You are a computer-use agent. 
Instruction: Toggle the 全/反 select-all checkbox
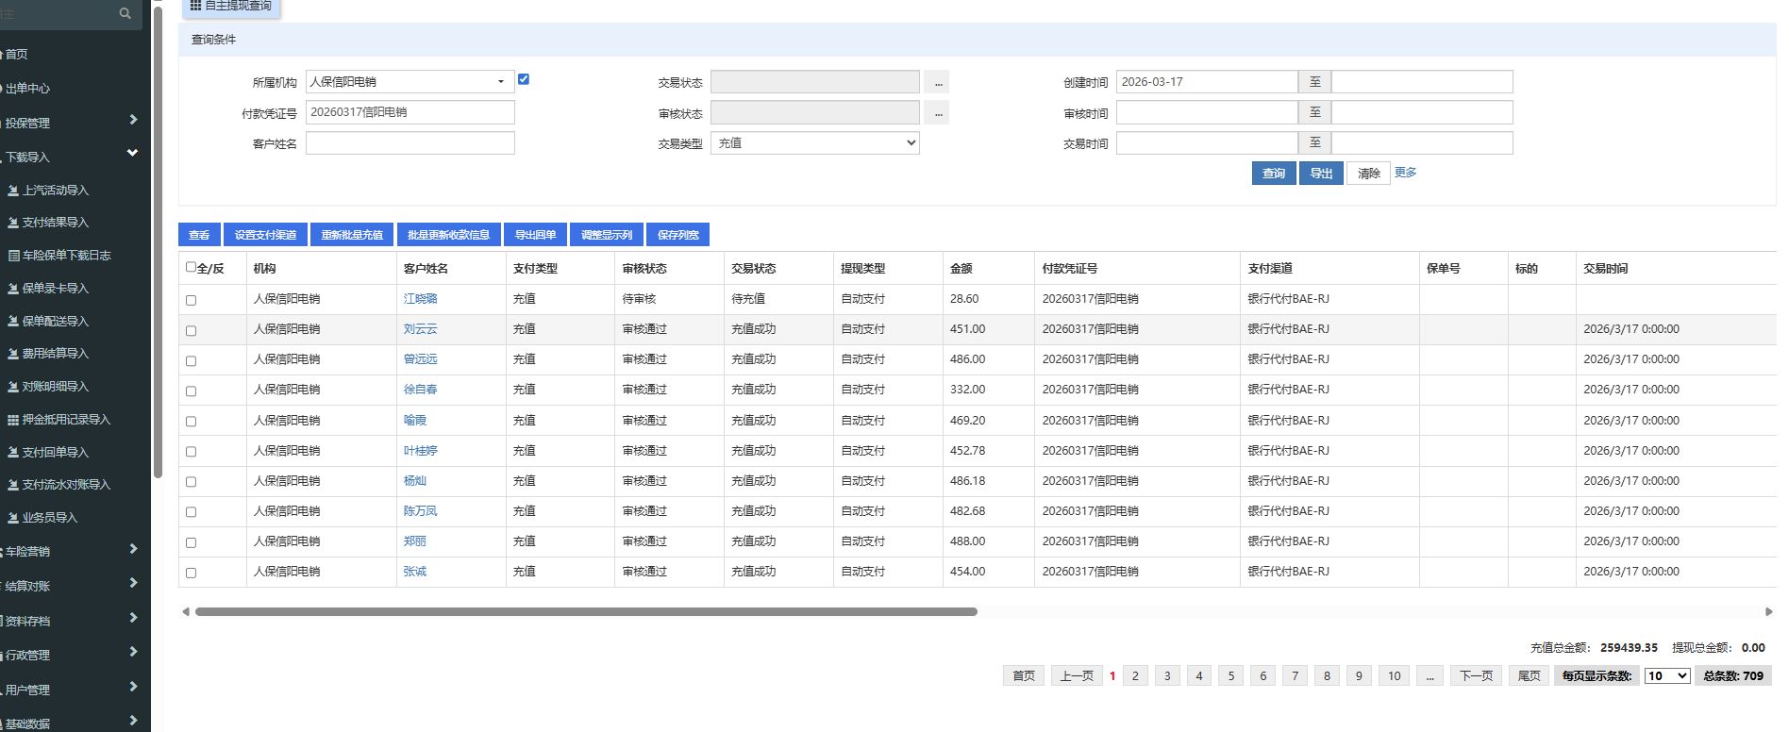192,267
